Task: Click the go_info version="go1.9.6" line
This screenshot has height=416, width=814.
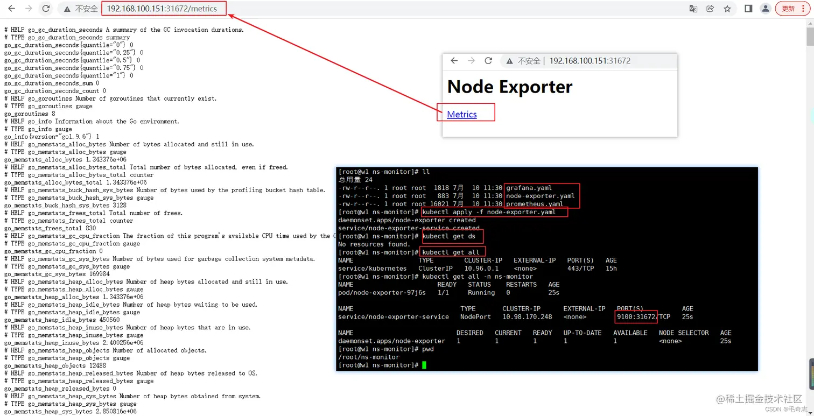Action: 52,137
